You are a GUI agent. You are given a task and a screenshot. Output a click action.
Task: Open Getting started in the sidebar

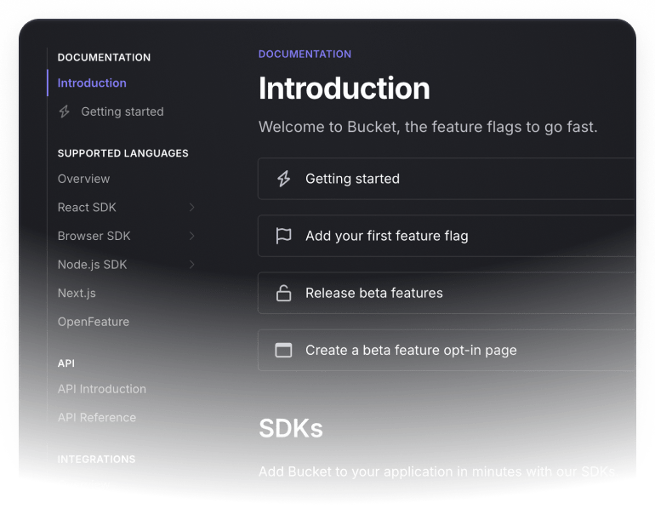pos(122,111)
